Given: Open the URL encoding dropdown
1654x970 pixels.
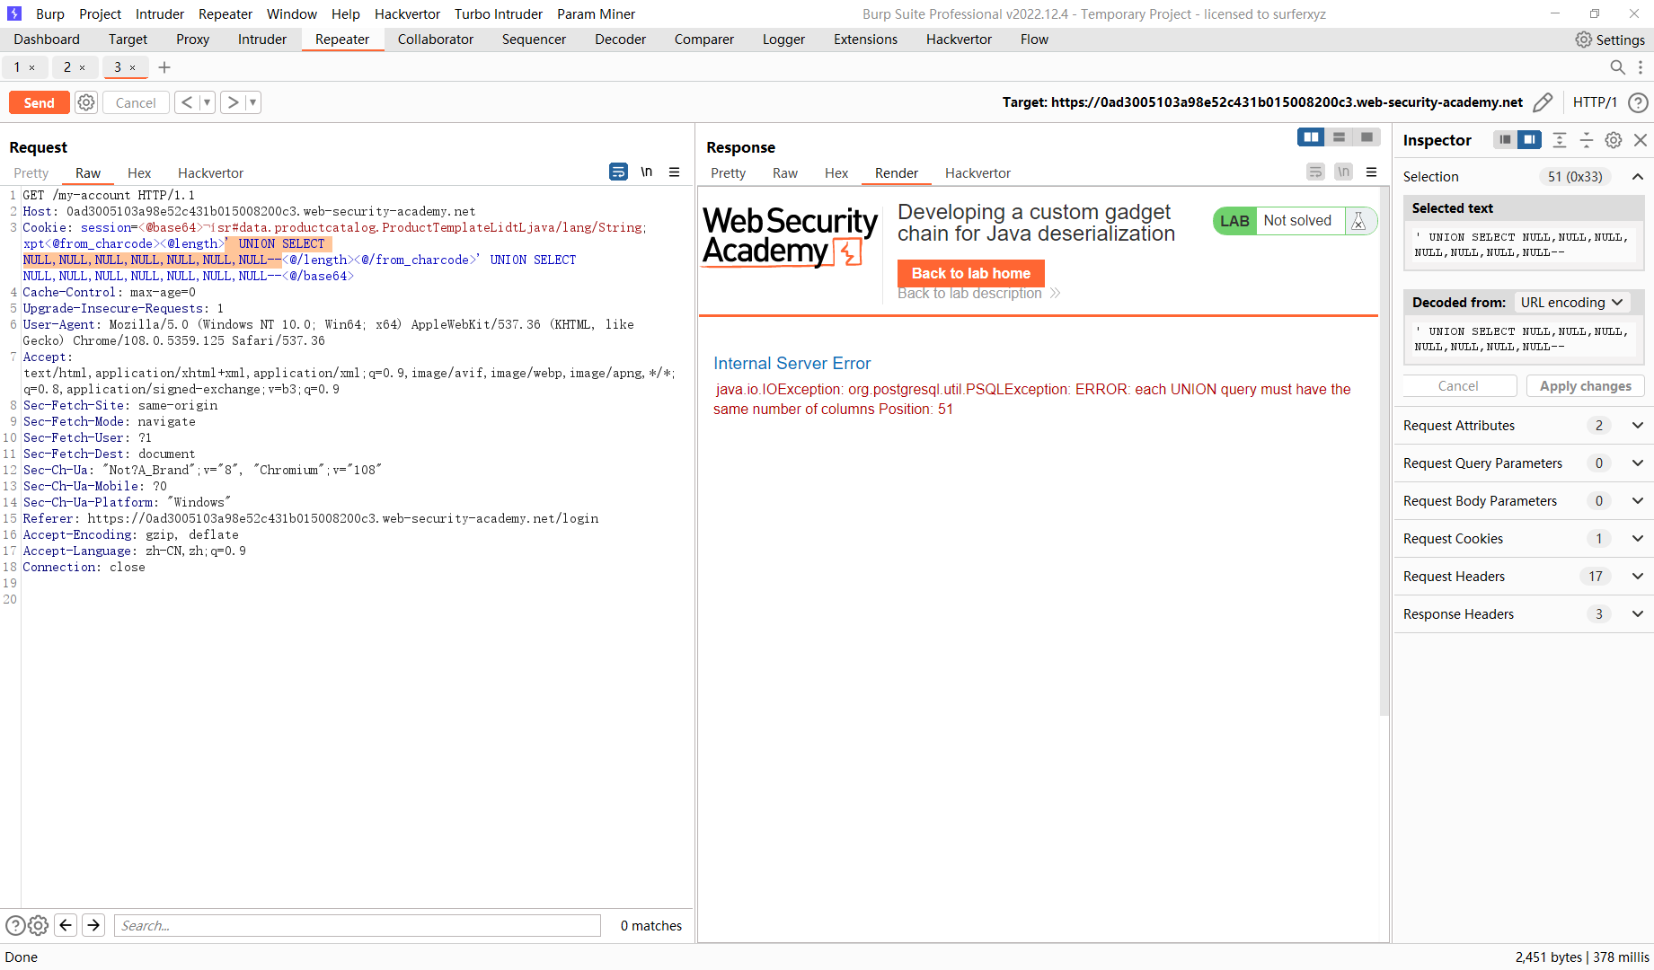Looking at the screenshot, I should [1571, 303].
